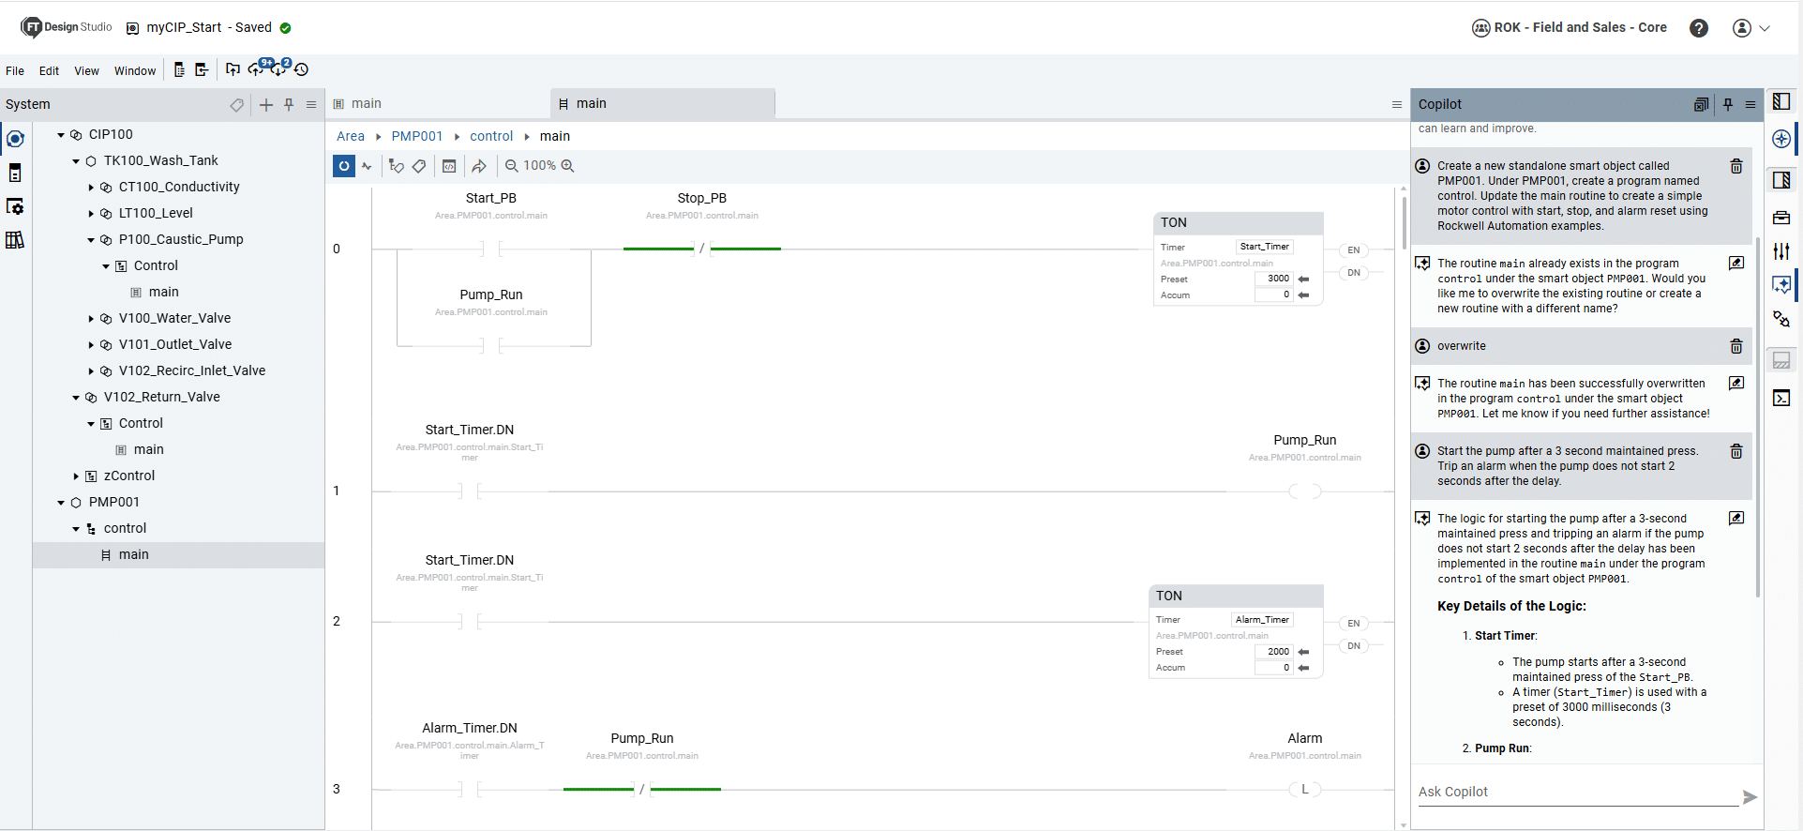This screenshot has height=831, width=1803.
Task: Toggle pin on the System panel
Action: pos(289,105)
